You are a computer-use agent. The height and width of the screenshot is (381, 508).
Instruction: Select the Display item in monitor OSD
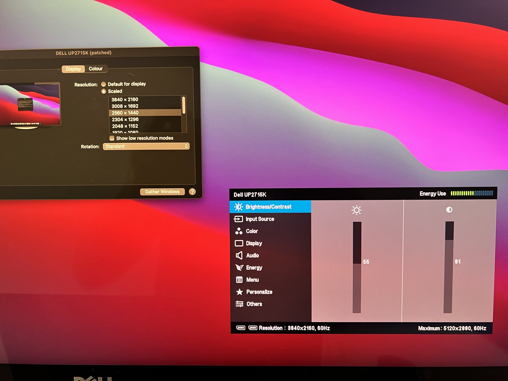pyautogui.click(x=254, y=243)
